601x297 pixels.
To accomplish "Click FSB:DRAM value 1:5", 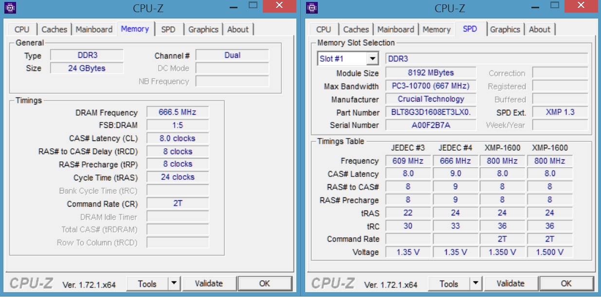I will (178, 125).
